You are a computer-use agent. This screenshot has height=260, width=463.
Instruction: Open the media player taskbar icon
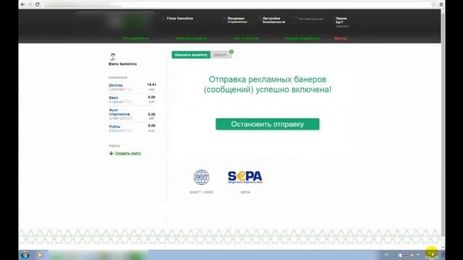point(40,255)
